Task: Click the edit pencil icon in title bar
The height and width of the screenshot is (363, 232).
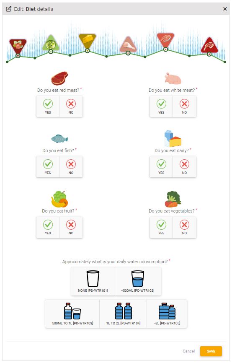Action: click(8, 9)
